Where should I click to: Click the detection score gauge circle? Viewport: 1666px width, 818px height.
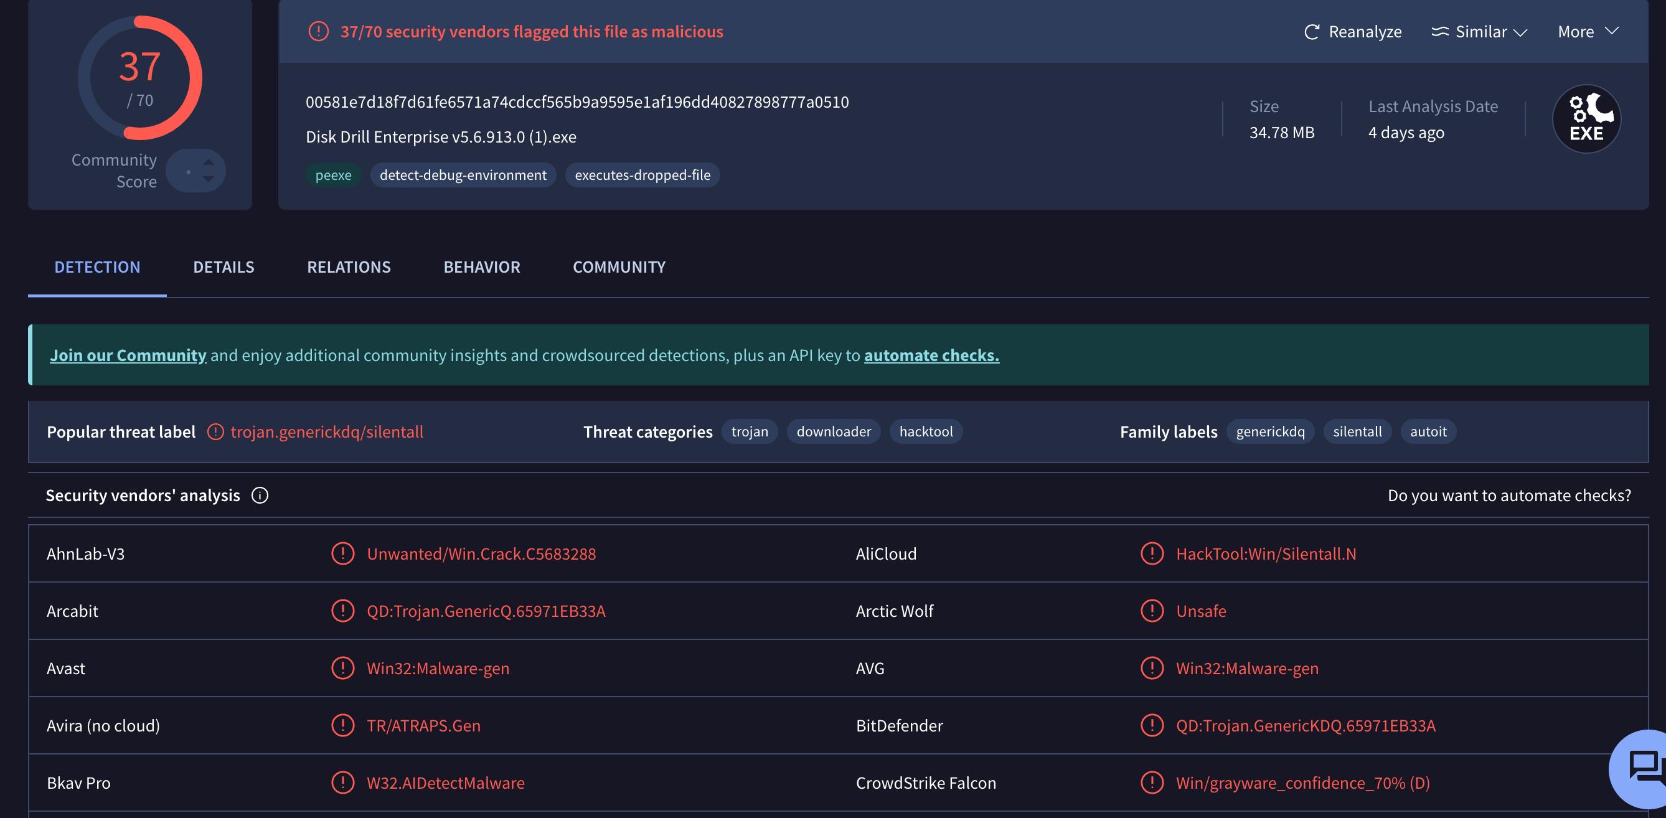(x=140, y=78)
